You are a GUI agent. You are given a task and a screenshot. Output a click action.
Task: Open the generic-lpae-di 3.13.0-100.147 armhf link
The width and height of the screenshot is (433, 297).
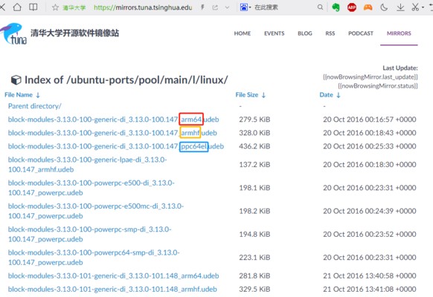(x=87, y=165)
